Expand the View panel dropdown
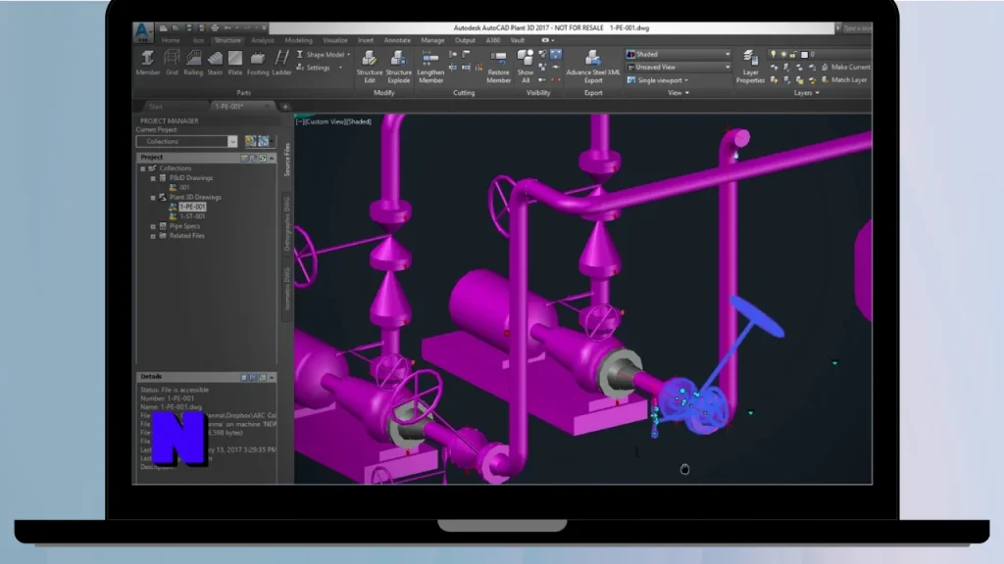 (x=678, y=93)
